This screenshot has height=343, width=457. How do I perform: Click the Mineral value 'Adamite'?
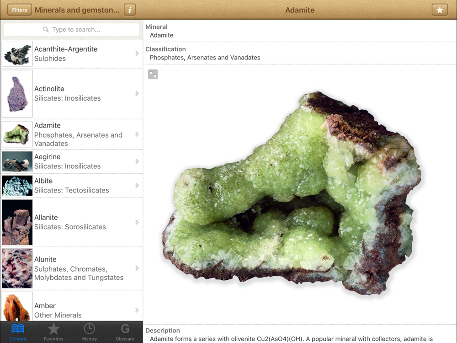161,35
